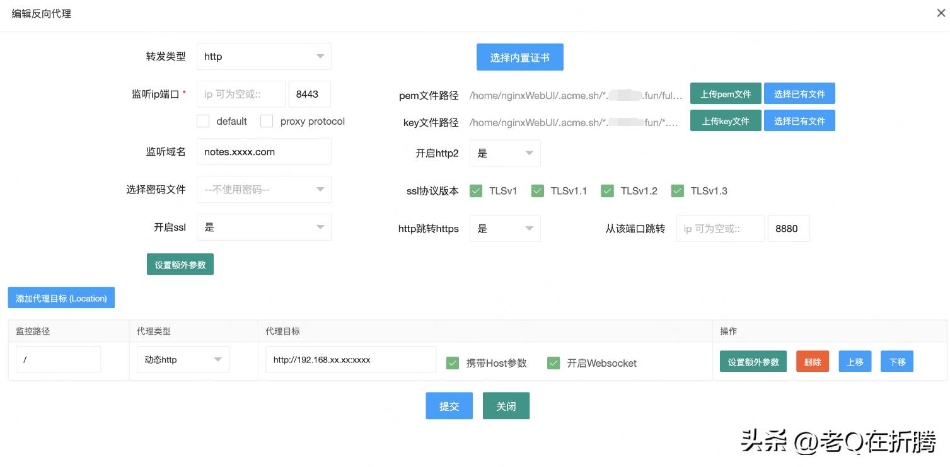取消勾选TLSv1协议版本
The width and height of the screenshot is (950, 467).
point(476,190)
